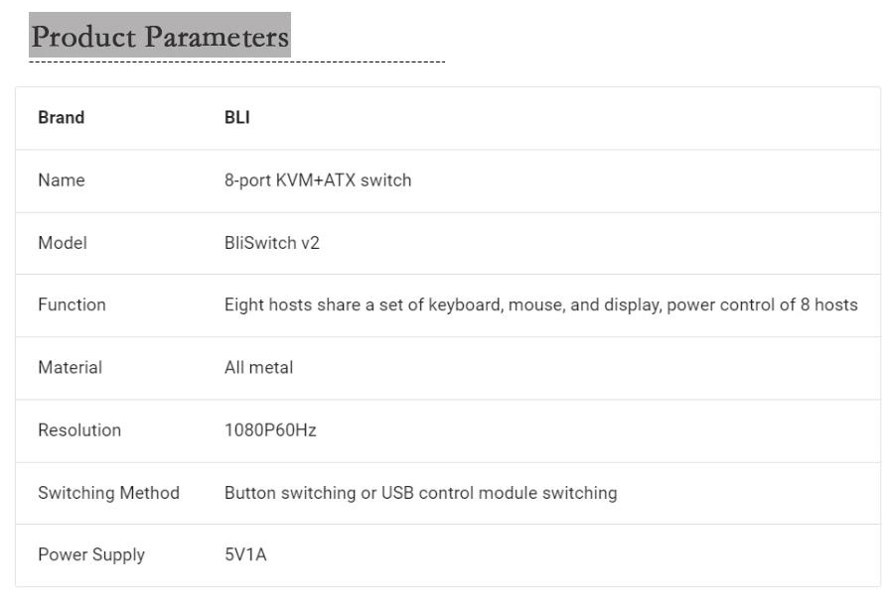This screenshot has height=601, width=894.
Task: Click the 'All metal' material value
Action: pos(258,367)
